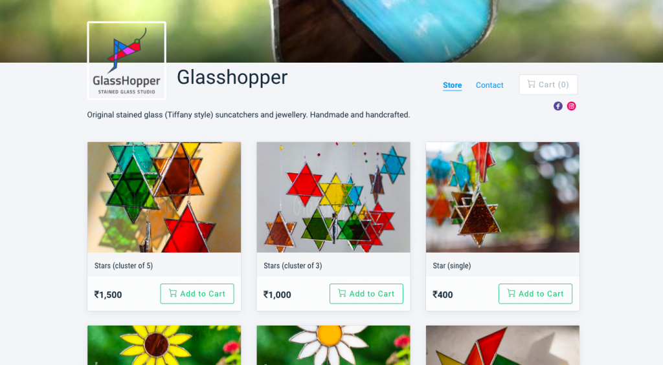Go to the Contact page
This screenshot has width=663, height=365.
tap(489, 85)
